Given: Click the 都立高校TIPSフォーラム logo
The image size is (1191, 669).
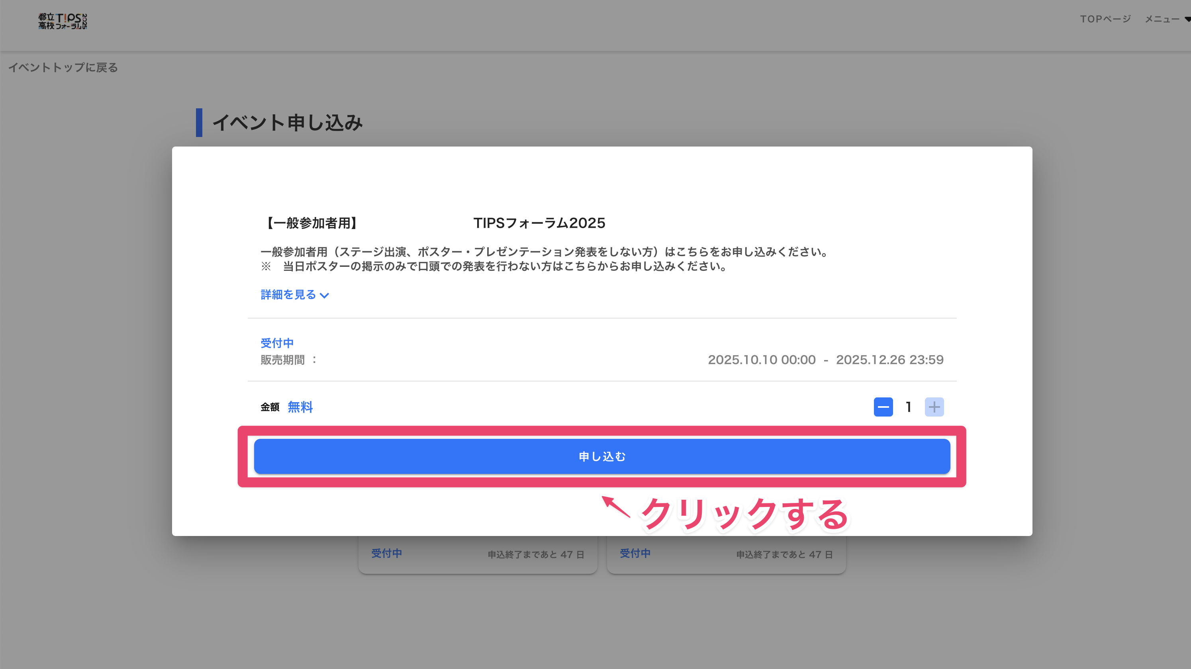Looking at the screenshot, I should point(63,21).
